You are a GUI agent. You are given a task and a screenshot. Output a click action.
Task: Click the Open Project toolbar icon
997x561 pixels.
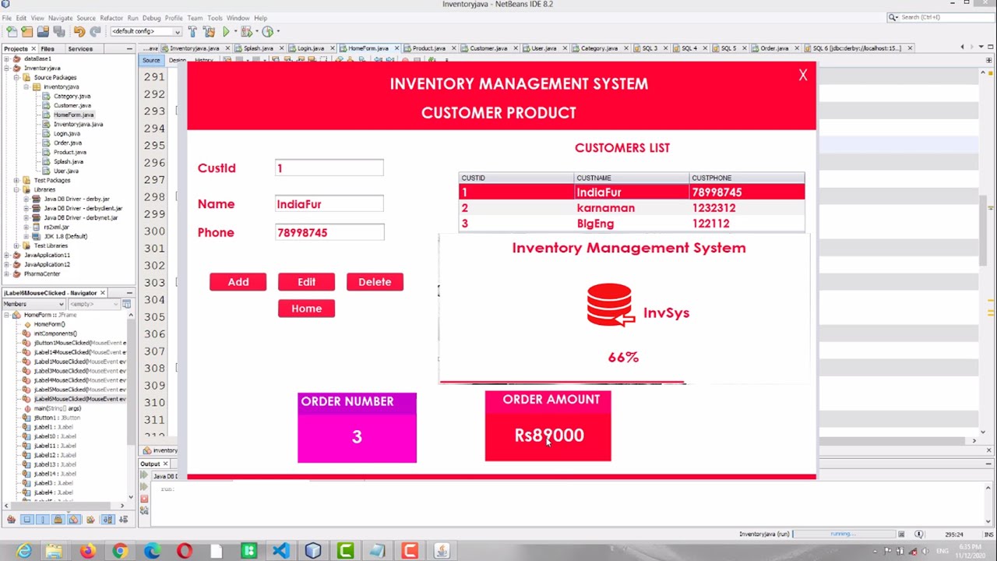click(x=43, y=31)
